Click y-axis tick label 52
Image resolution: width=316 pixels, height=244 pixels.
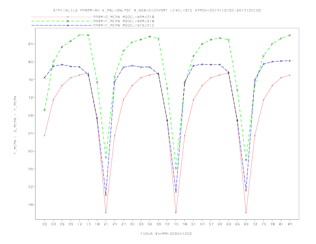coord(30,187)
